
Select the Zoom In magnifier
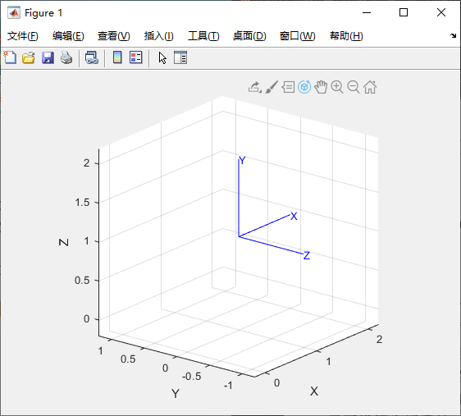(337, 87)
